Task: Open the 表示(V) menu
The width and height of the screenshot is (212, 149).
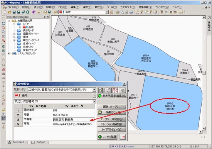Action: point(38,7)
